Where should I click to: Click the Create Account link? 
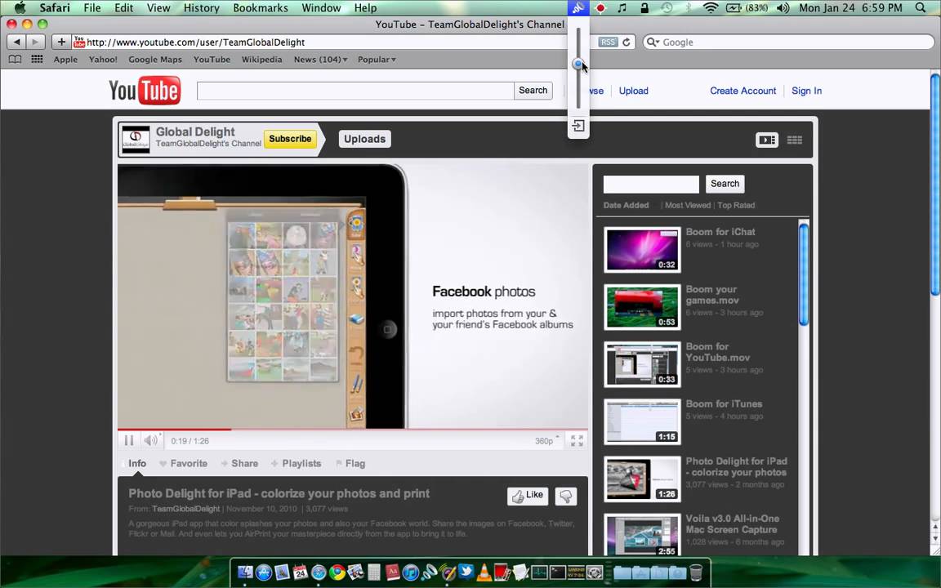[743, 91]
